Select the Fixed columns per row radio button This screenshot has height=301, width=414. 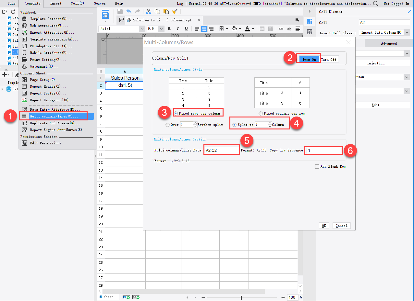click(x=261, y=113)
